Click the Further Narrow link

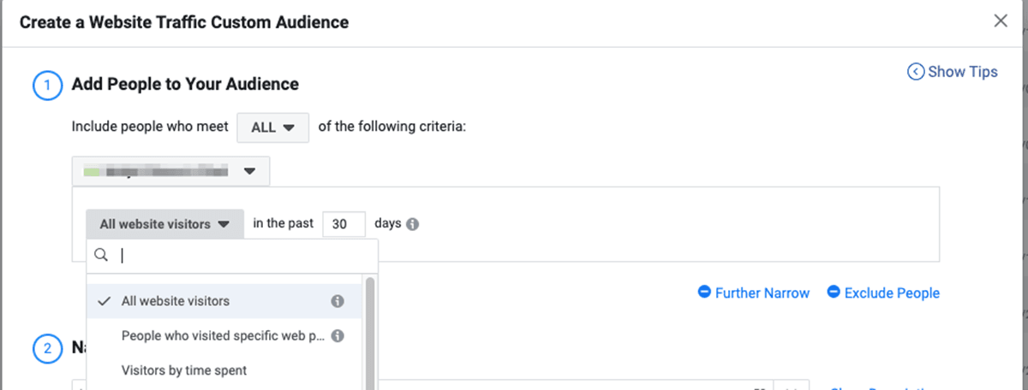762,292
